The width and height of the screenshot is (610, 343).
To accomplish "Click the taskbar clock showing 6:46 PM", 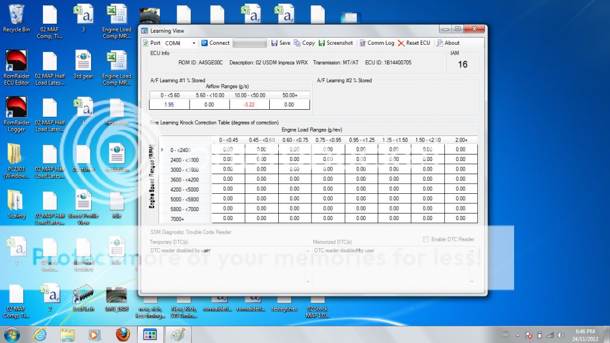I will [x=586, y=335].
